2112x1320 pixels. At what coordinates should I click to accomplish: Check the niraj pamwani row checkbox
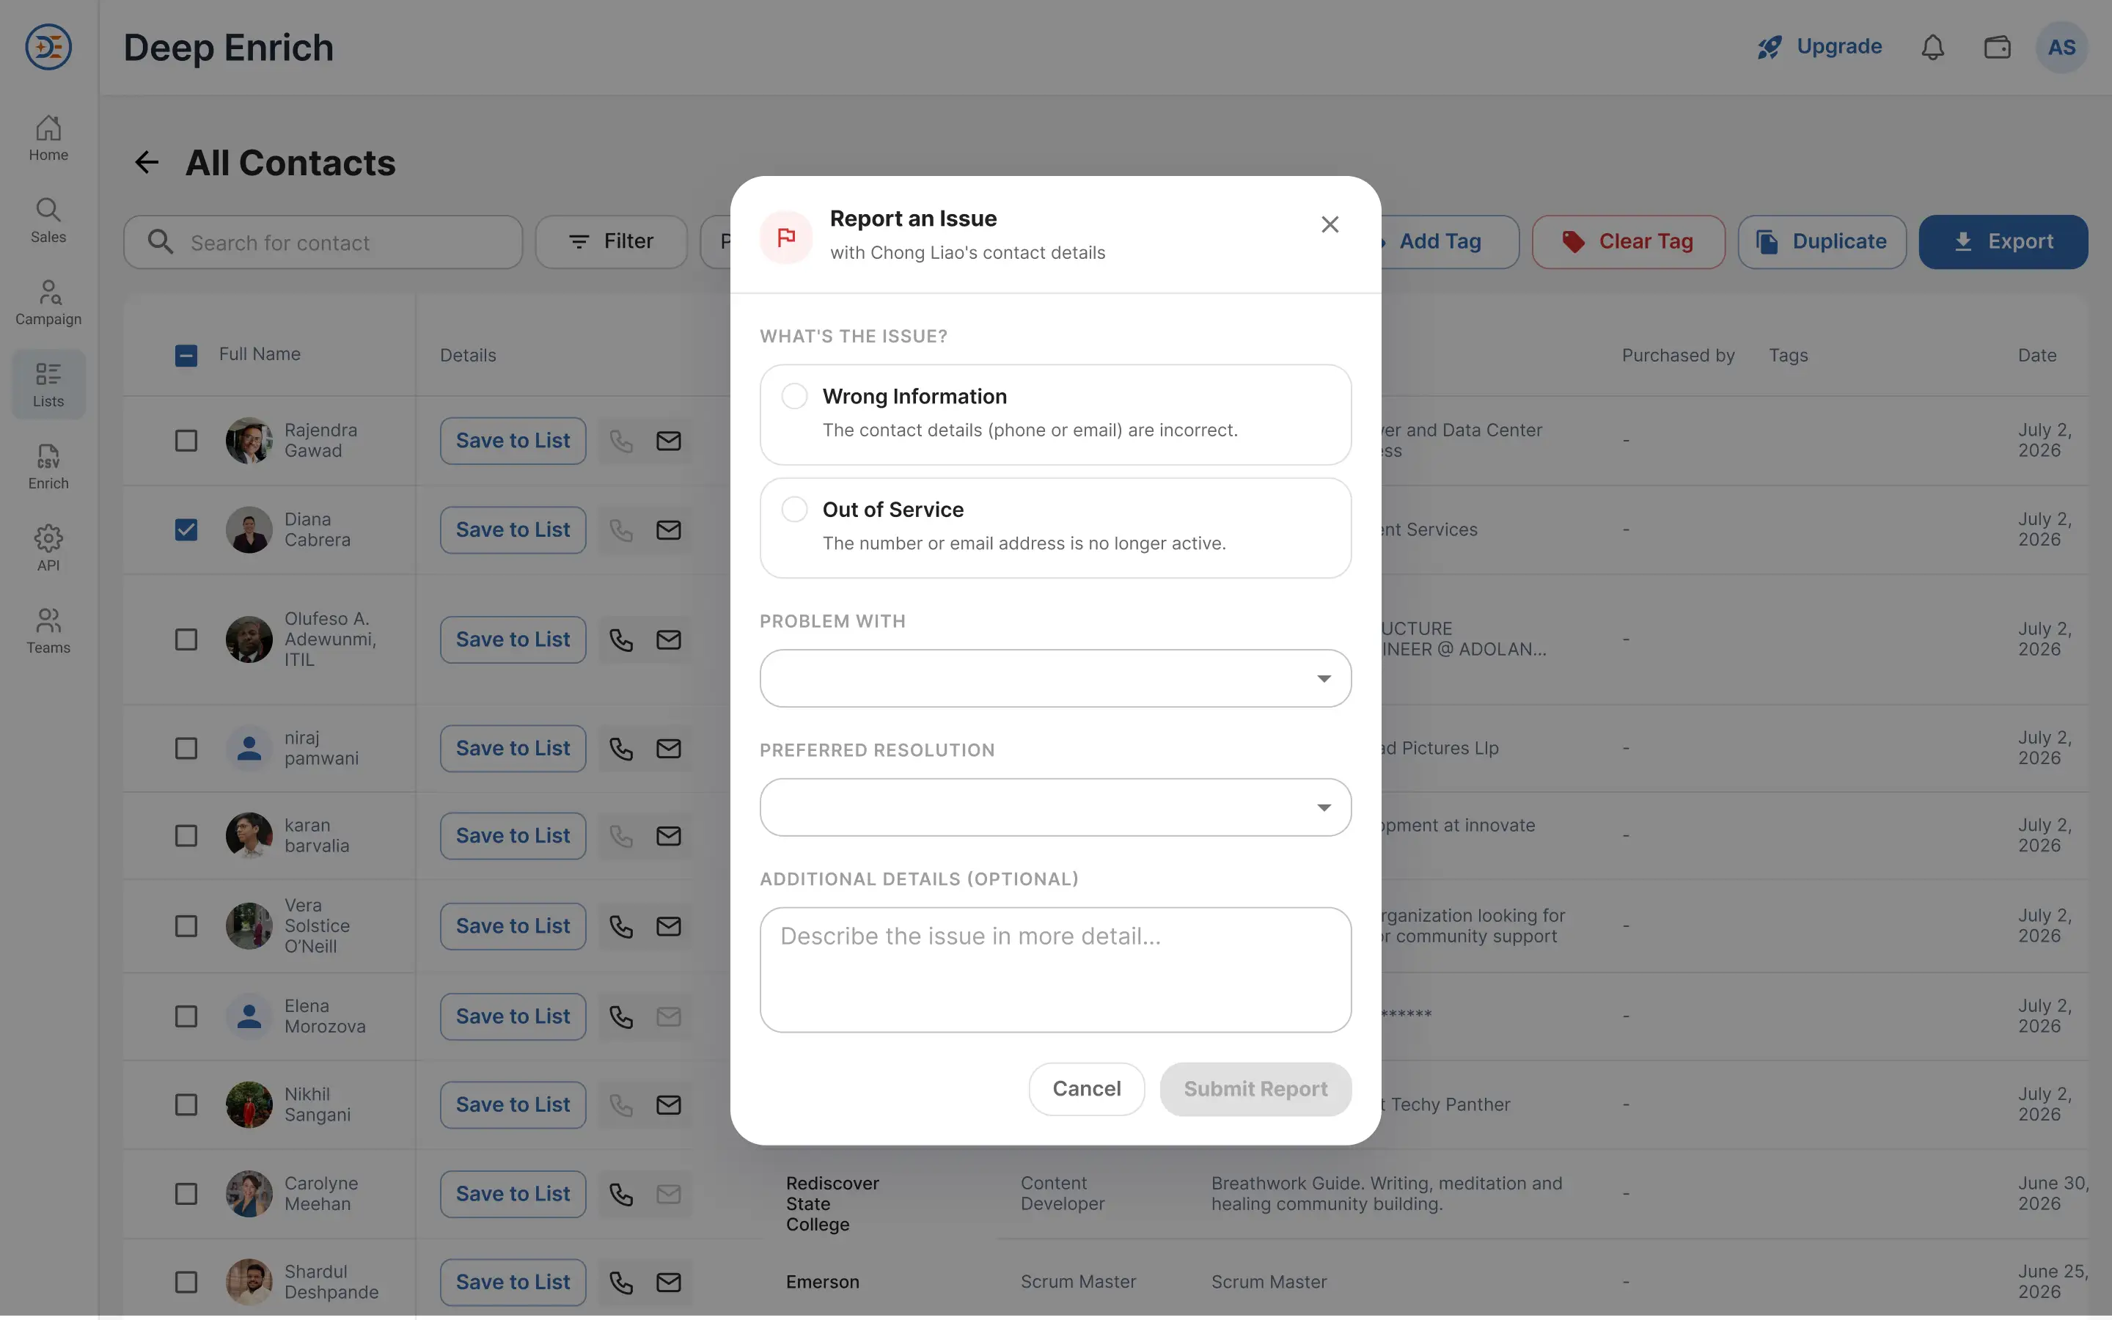(186, 749)
